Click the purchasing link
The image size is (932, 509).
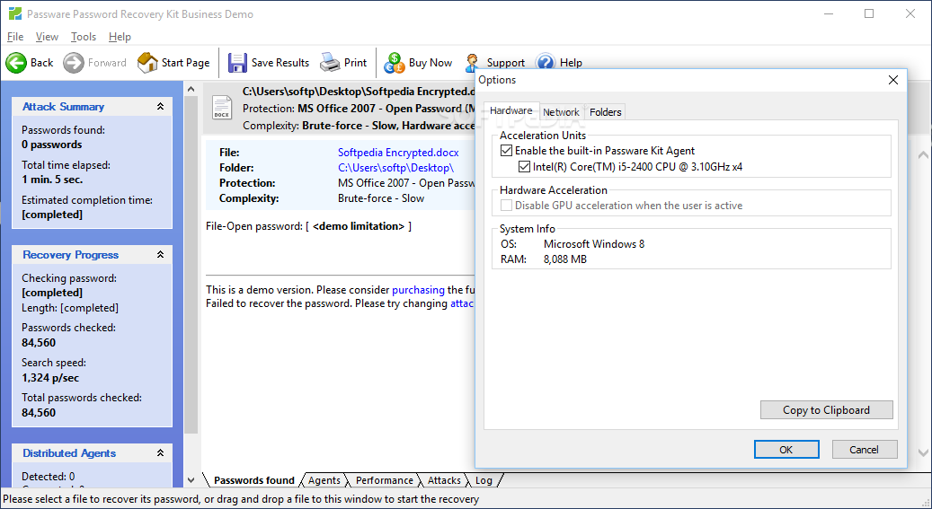coord(418,290)
